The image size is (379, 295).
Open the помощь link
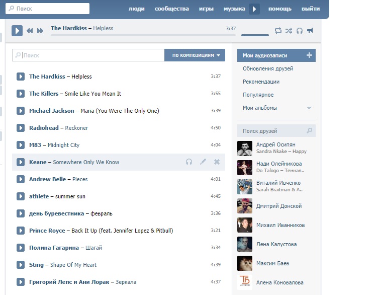click(x=280, y=9)
